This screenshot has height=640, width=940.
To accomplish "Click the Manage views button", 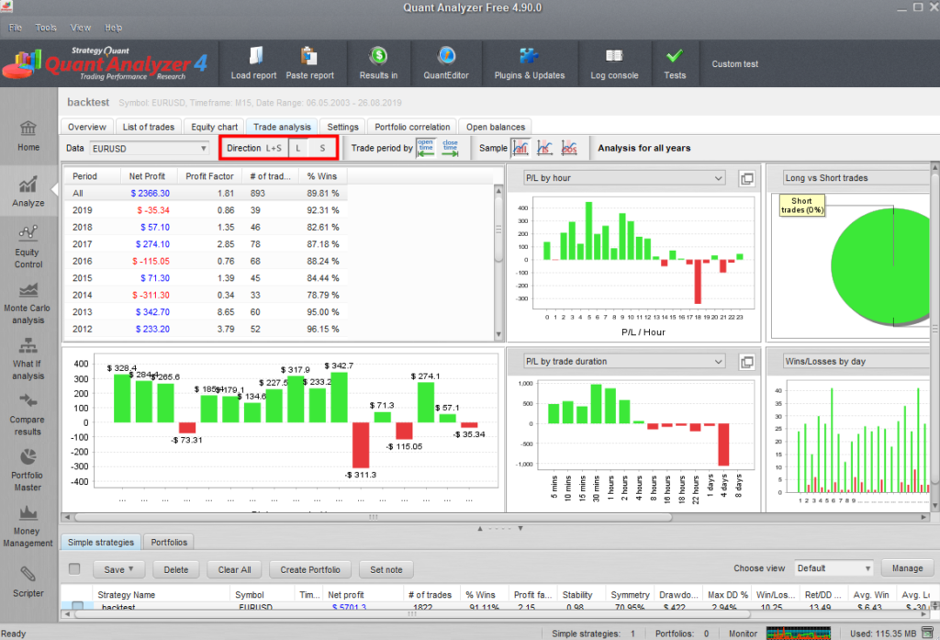I will click(x=907, y=568).
